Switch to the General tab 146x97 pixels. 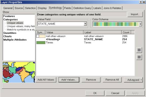click(8, 8)
